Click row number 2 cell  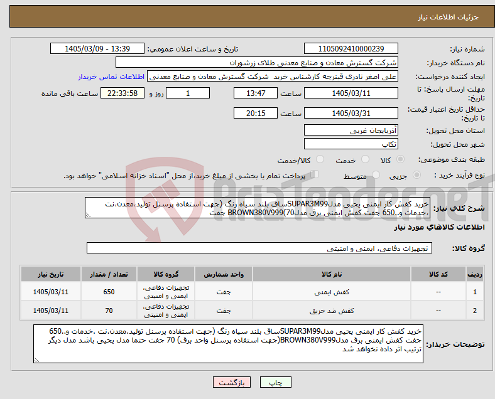point(474,311)
